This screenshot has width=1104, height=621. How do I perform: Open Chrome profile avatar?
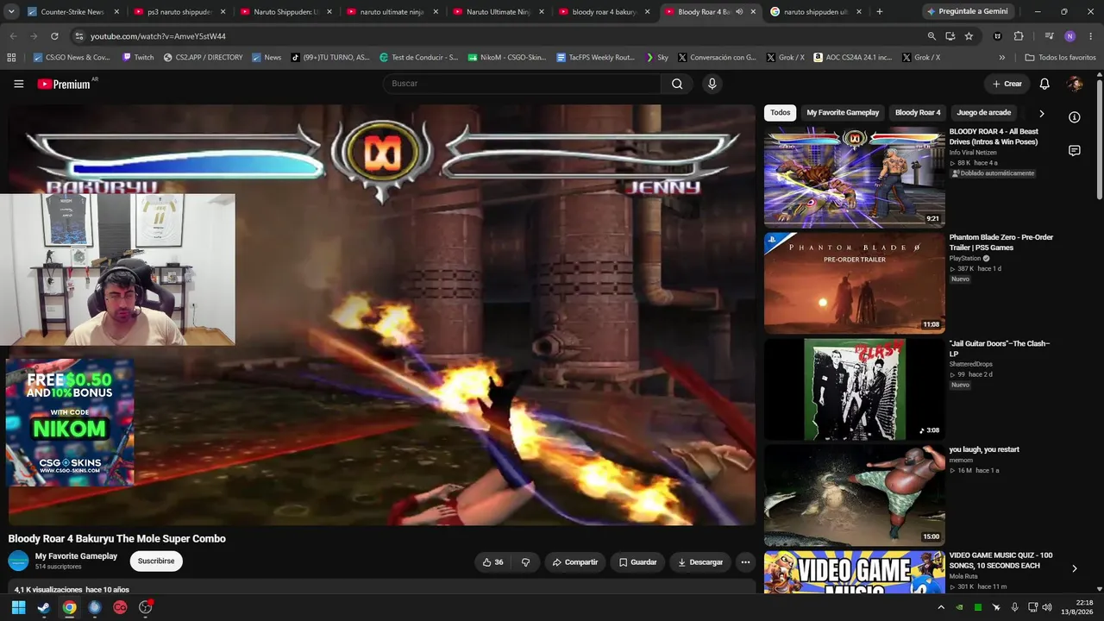pyautogui.click(x=1069, y=36)
